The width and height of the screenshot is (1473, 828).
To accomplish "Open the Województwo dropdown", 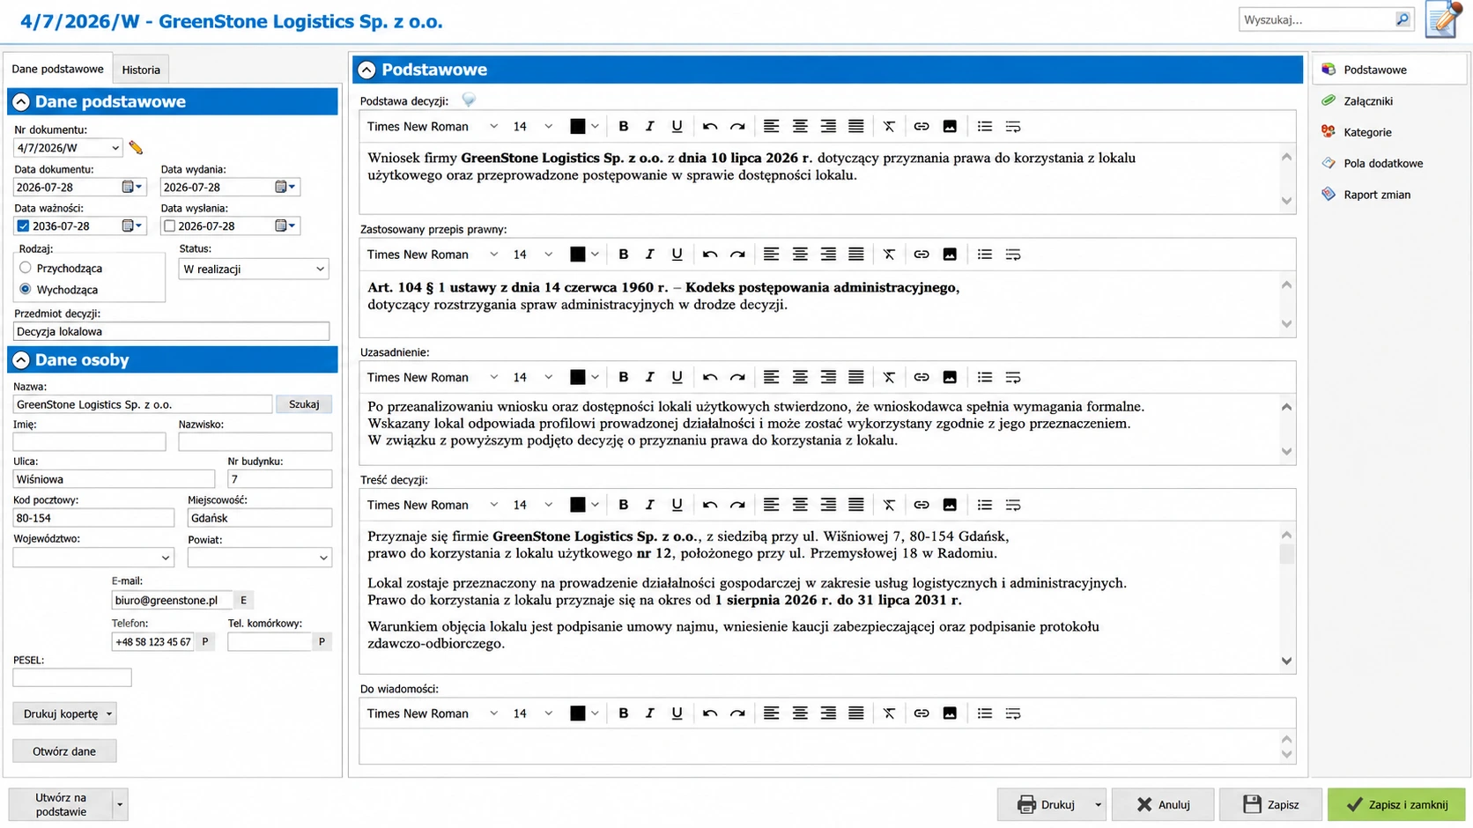I will [166, 558].
